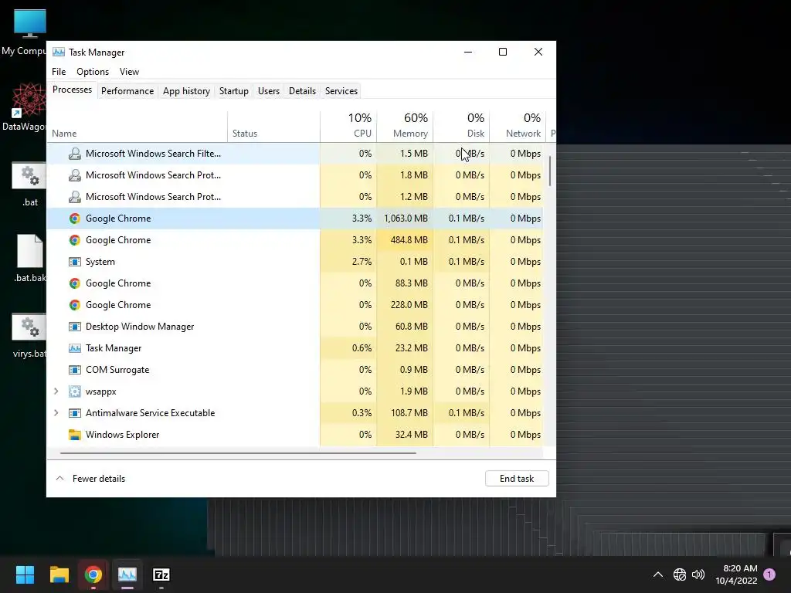Click the Antimalware Service Executable icon
The image size is (791, 593).
(75, 413)
